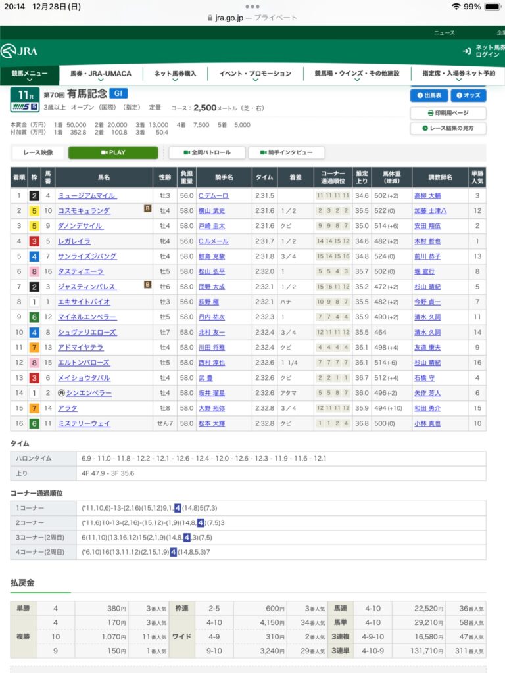Expand the 競馬場・ウインズ・その他施設 menu

pos(357,76)
